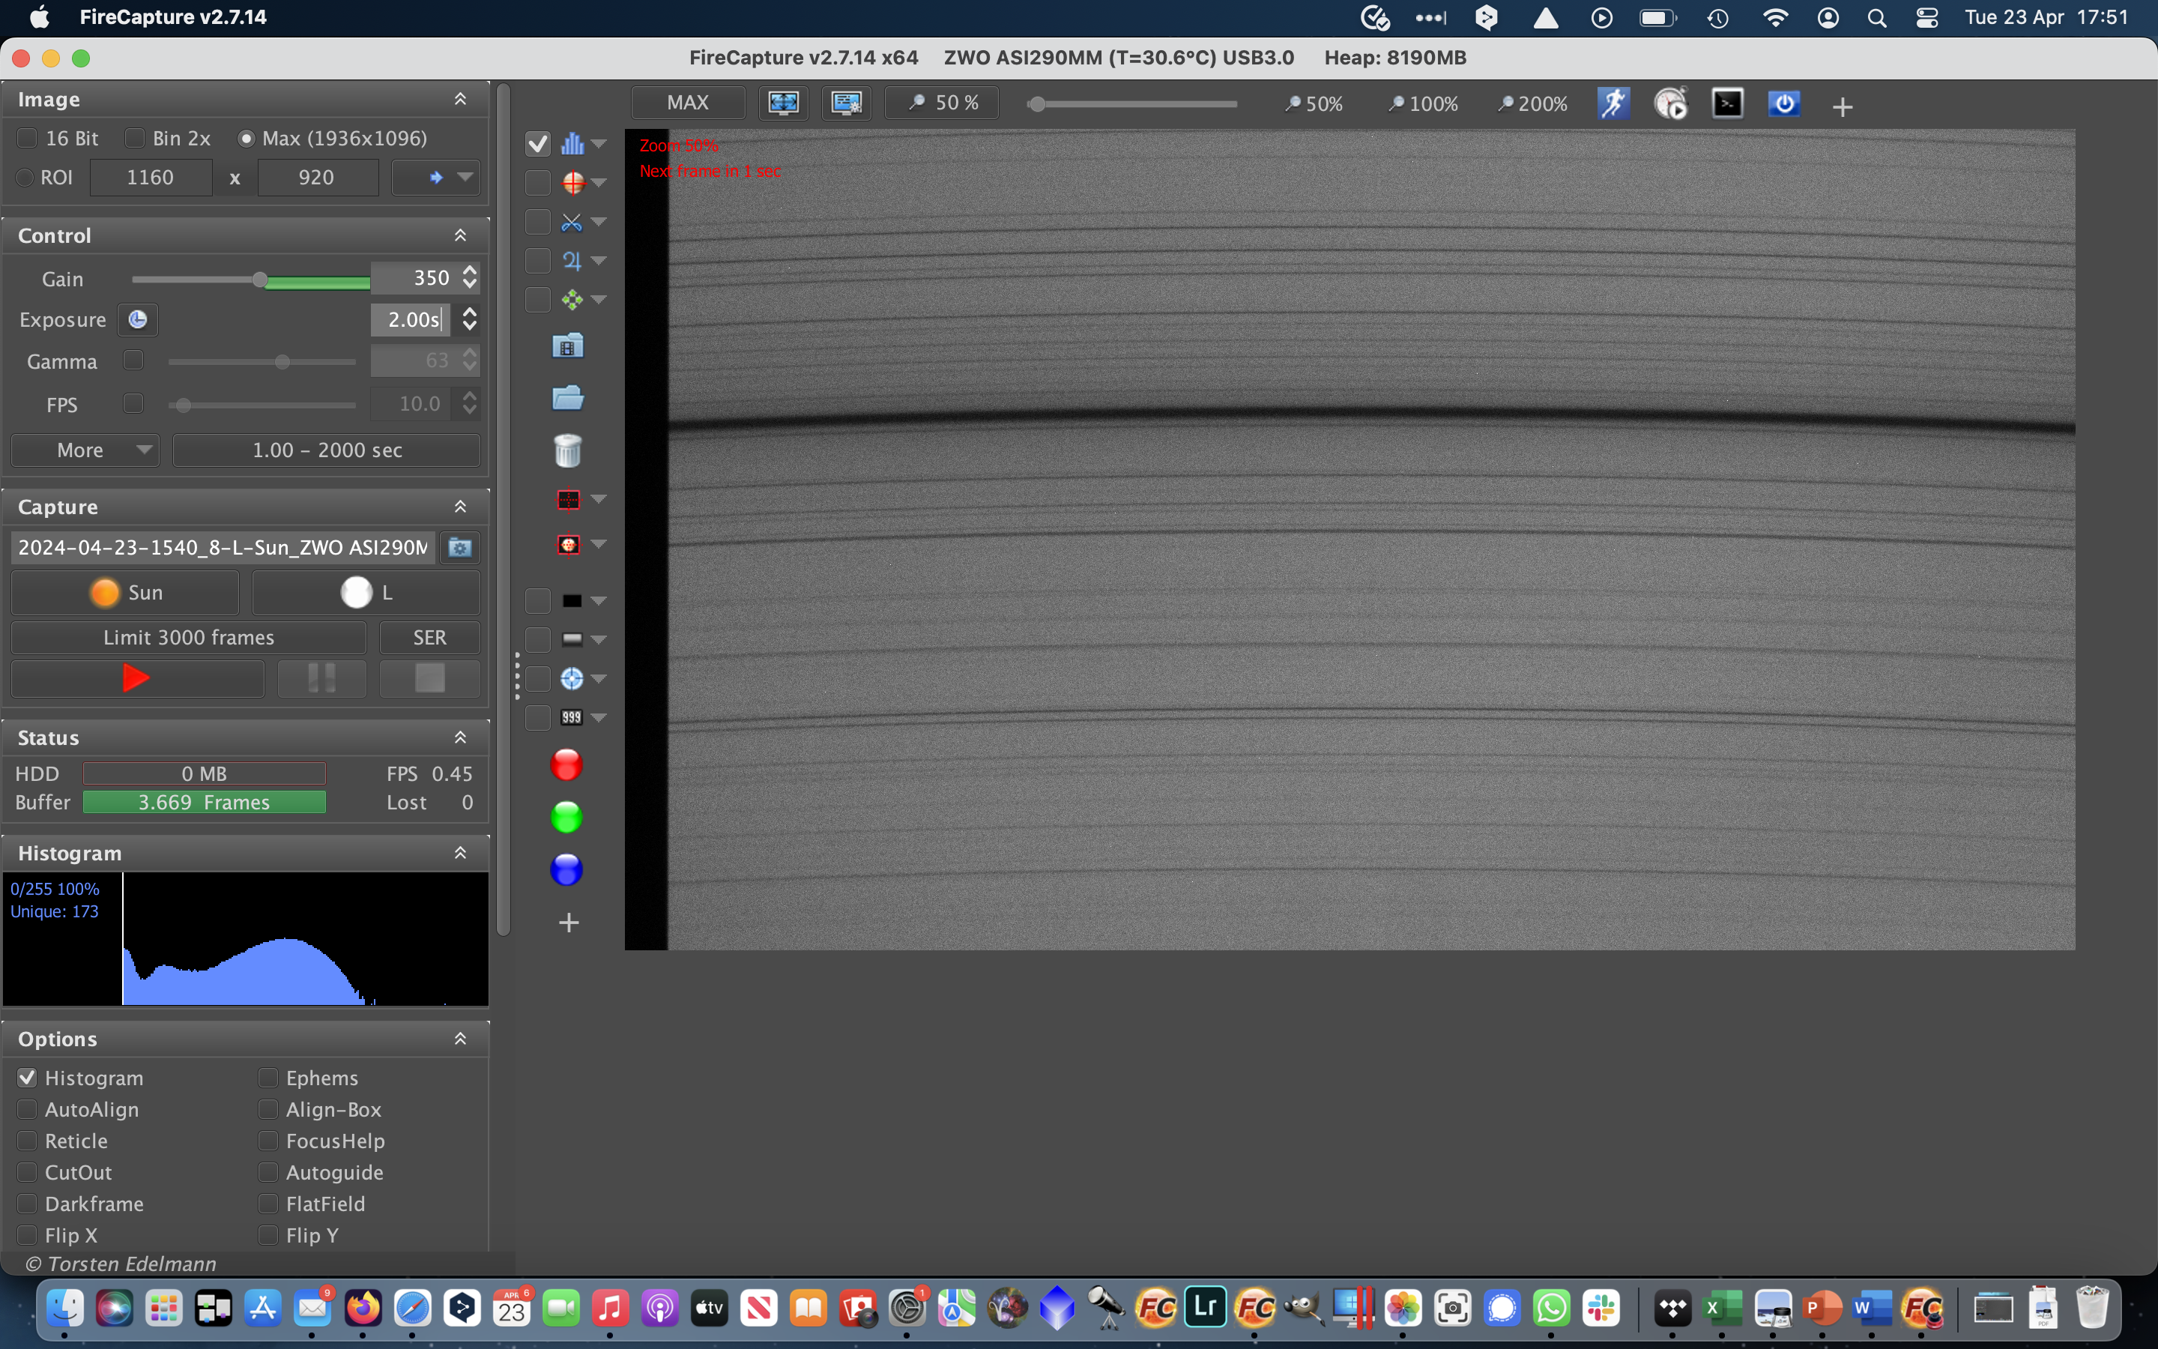Start capture with red play button
This screenshot has height=1349, width=2158.
pos(136,679)
